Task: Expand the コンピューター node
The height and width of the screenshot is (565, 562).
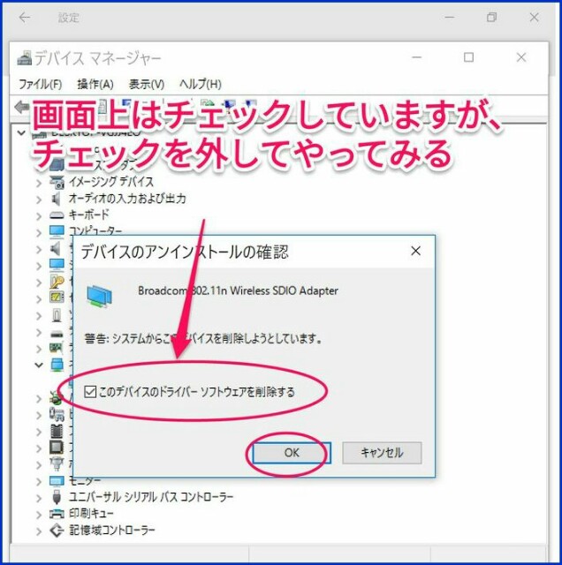Action: tap(39, 232)
